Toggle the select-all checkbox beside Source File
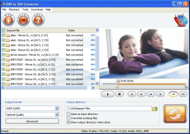Viewport: 190px width, 134px height. pos(4,30)
